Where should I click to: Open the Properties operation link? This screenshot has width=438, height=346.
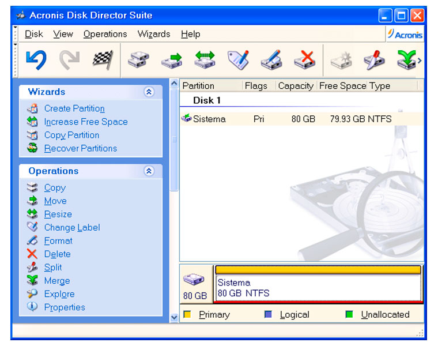(65, 307)
